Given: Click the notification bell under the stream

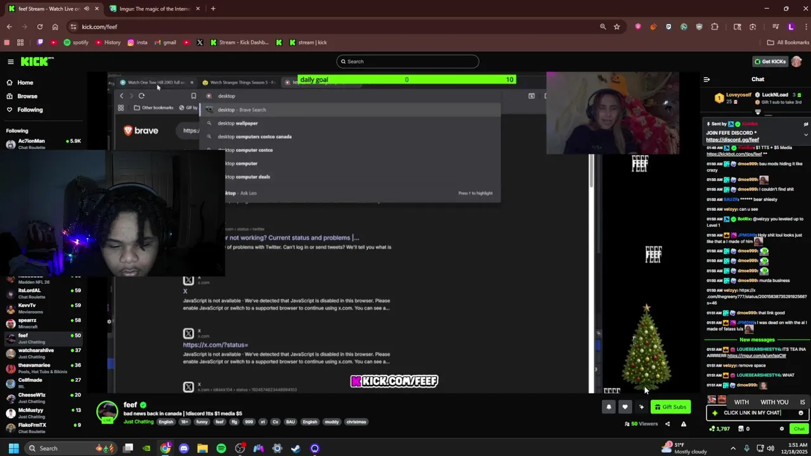Looking at the screenshot, I should 609,407.
